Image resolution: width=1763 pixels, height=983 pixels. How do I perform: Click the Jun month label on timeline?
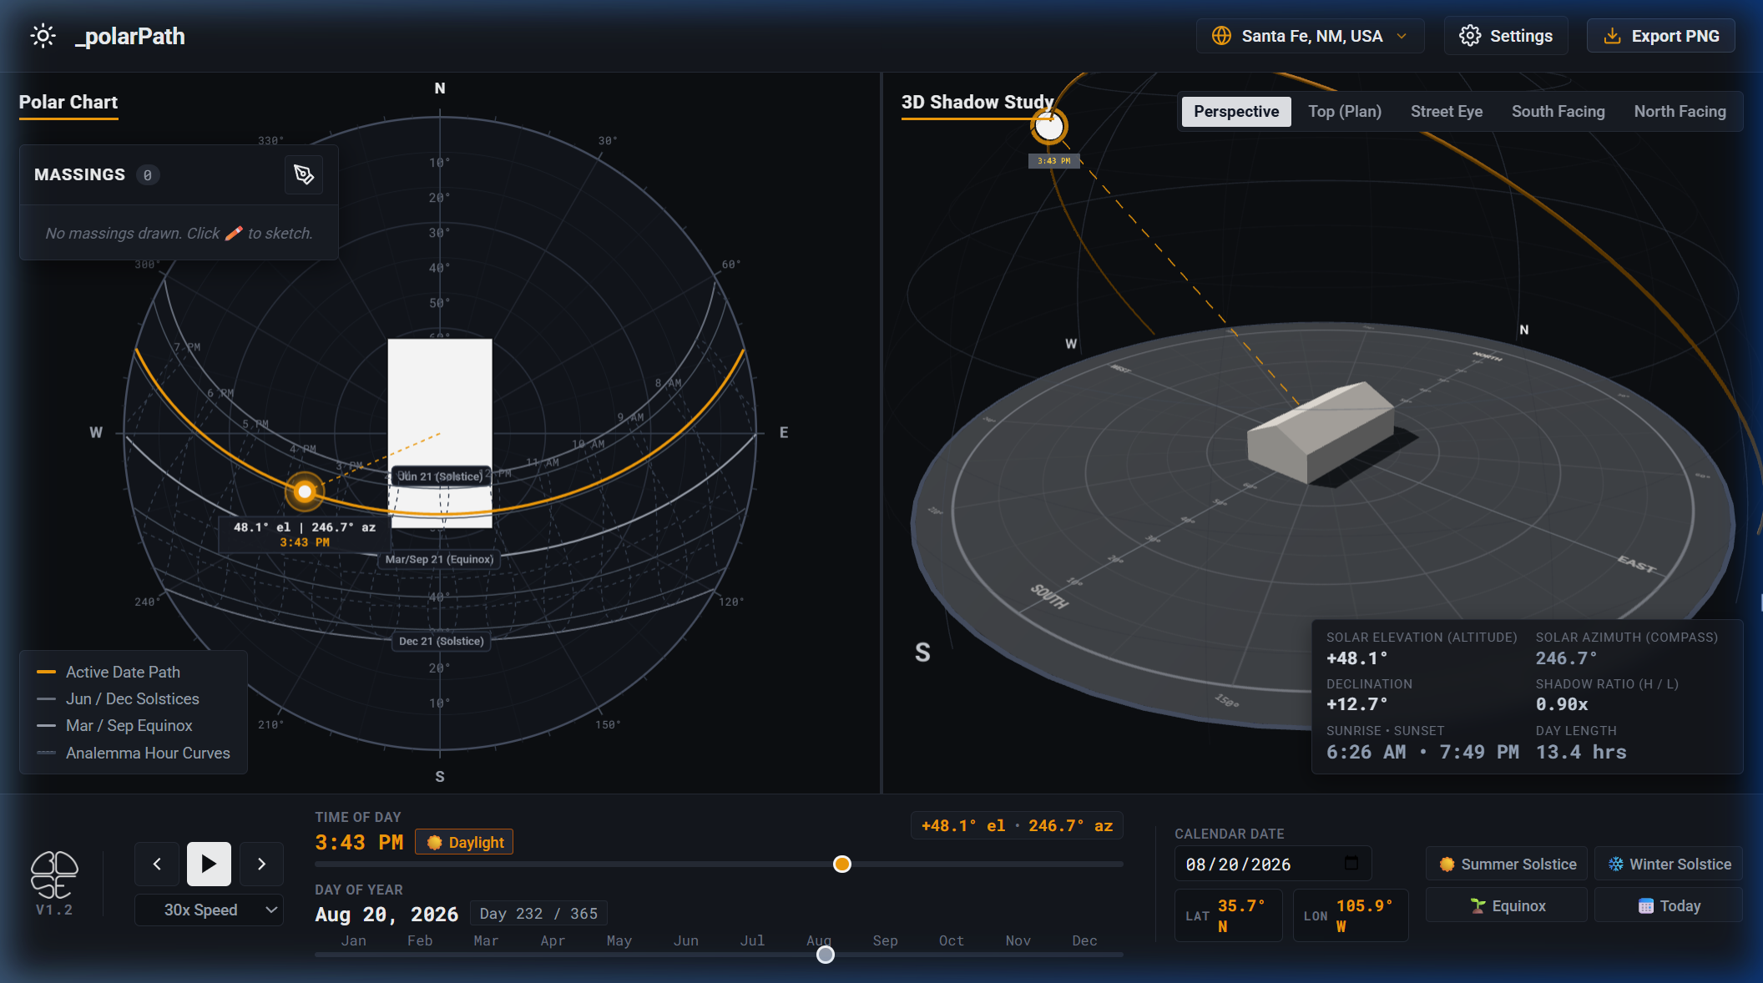(686, 940)
